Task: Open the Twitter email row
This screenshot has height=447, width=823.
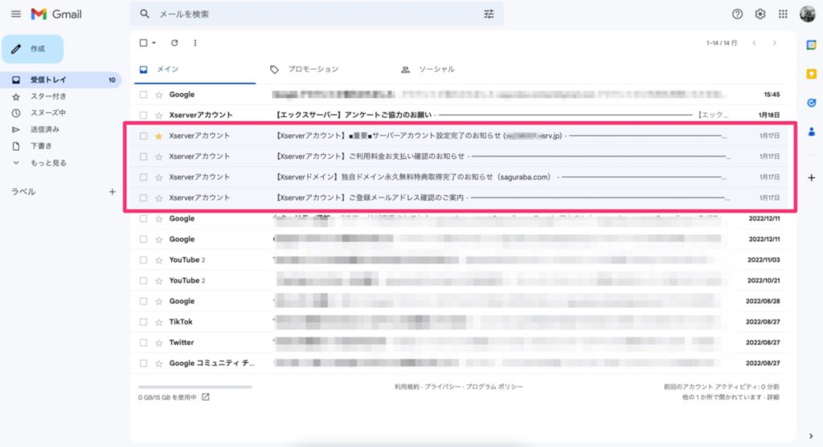Action: coord(460,343)
